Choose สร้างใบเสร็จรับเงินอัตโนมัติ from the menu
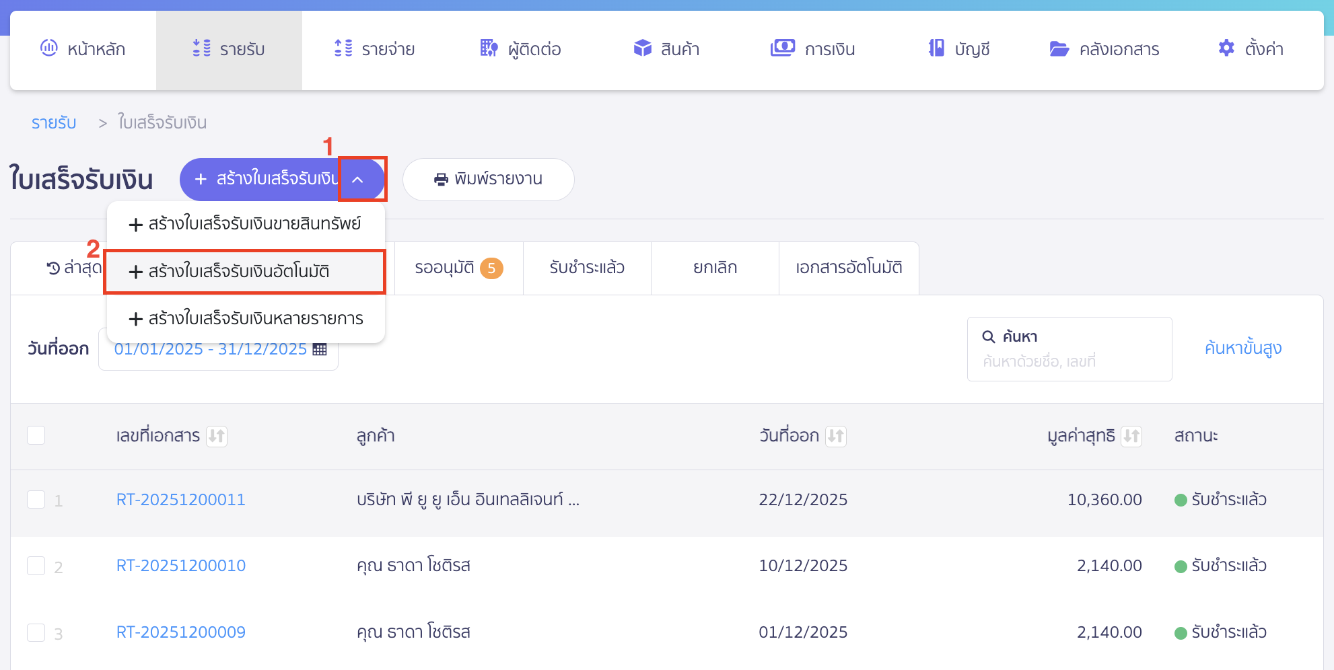 click(244, 271)
